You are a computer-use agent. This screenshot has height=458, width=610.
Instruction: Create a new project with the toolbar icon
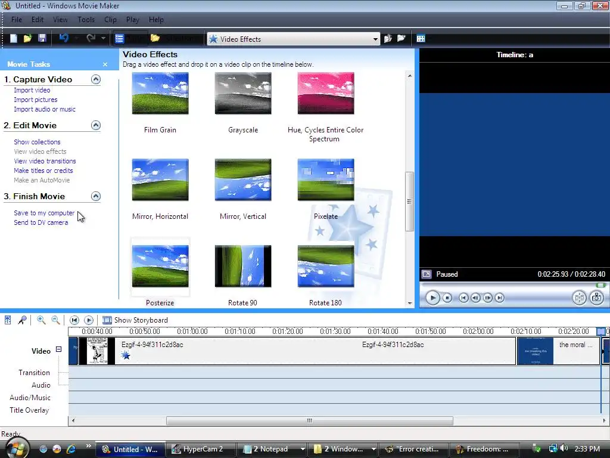(14, 38)
